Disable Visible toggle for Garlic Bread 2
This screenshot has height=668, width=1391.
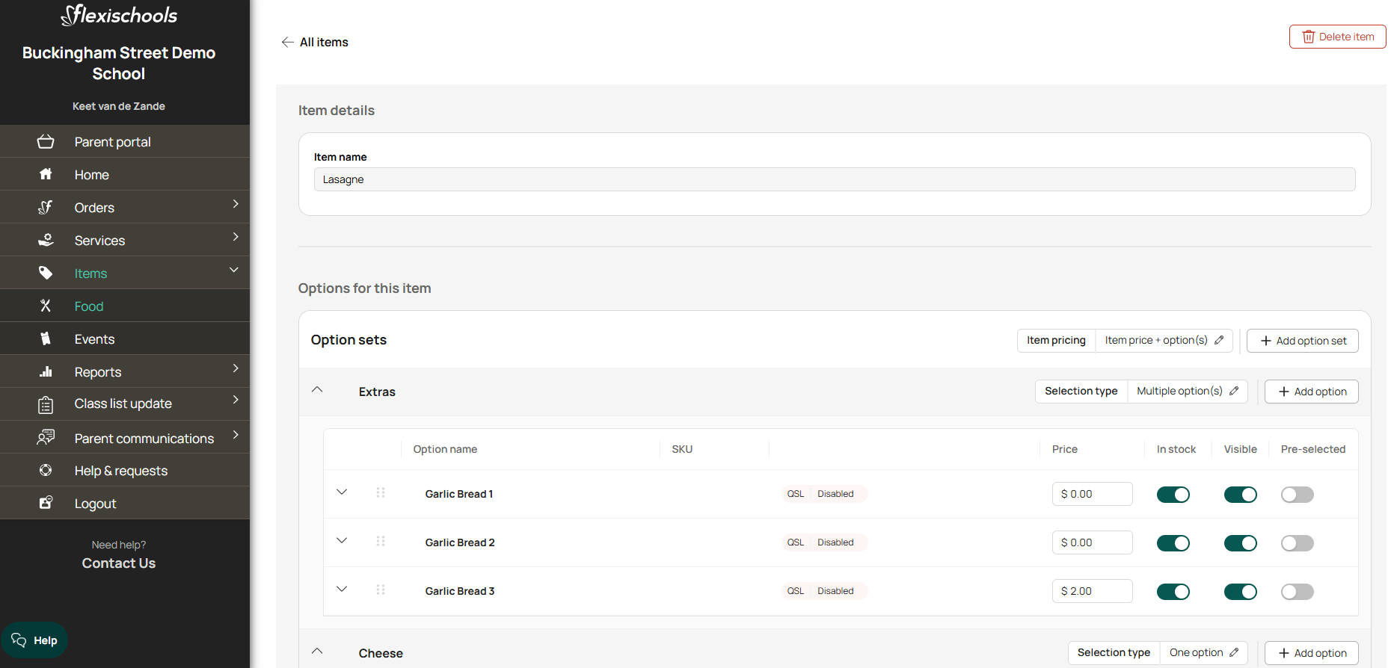[1240, 543]
